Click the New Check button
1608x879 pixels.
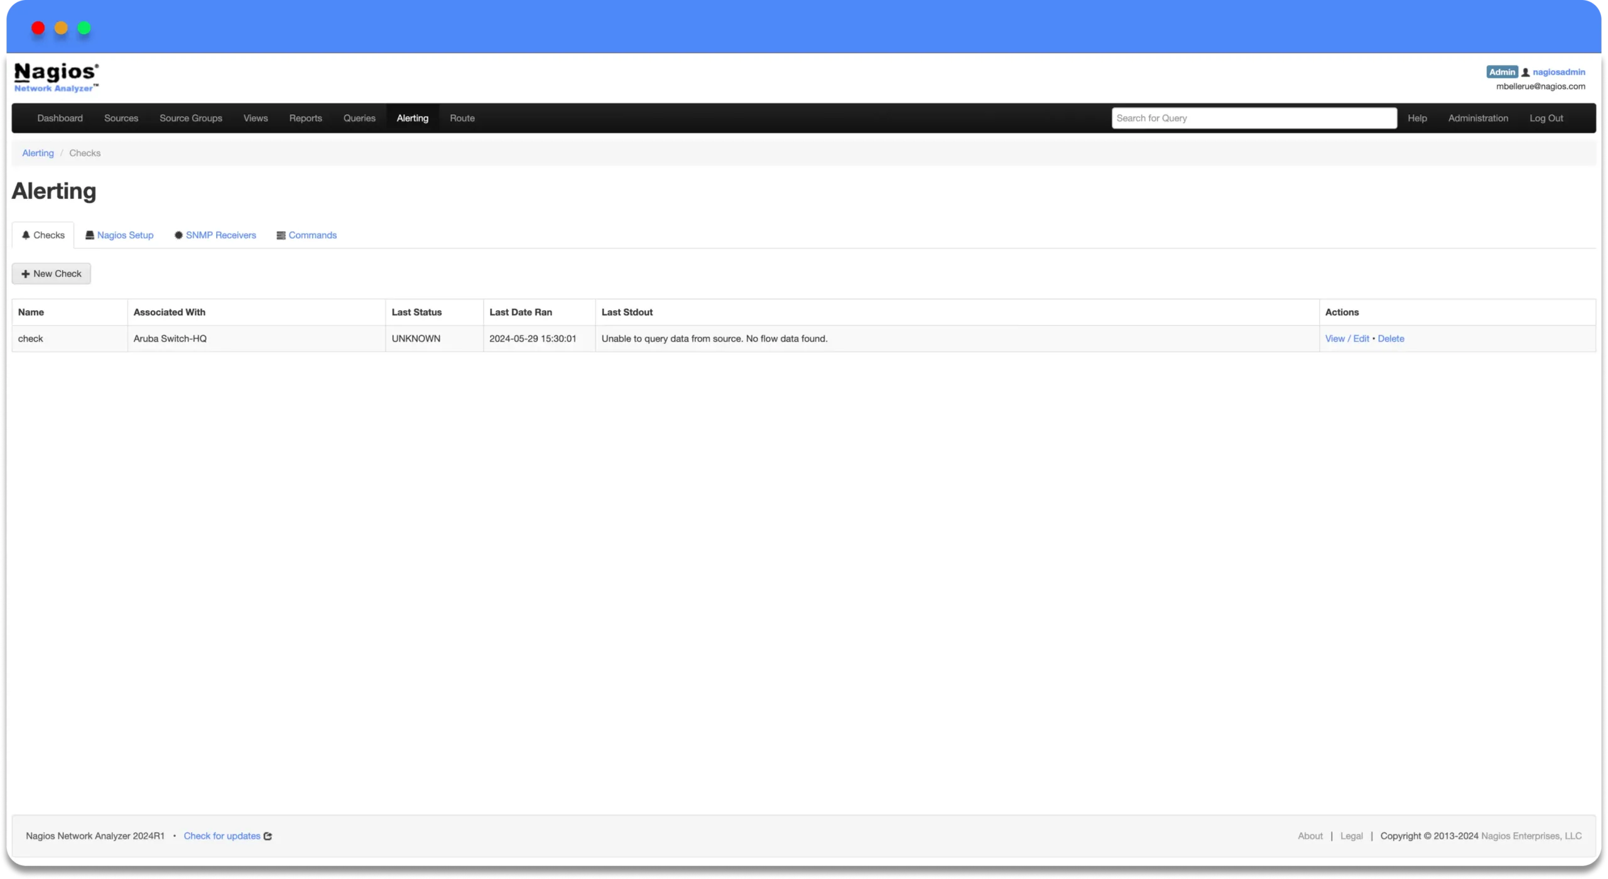tap(51, 272)
